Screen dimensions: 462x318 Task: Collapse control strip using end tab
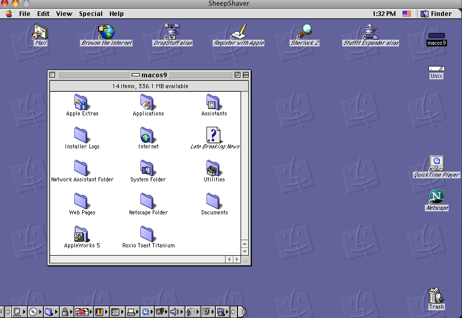(242, 311)
